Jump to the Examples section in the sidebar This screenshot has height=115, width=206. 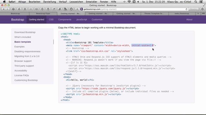[19, 47]
